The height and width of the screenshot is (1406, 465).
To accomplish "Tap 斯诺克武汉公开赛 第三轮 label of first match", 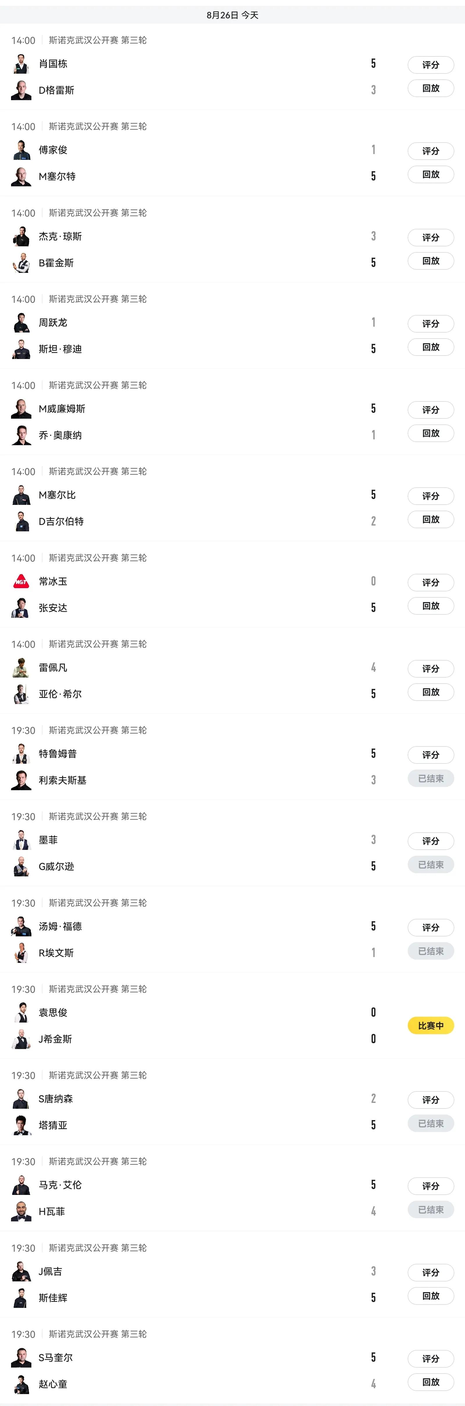I will [x=98, y=40].
